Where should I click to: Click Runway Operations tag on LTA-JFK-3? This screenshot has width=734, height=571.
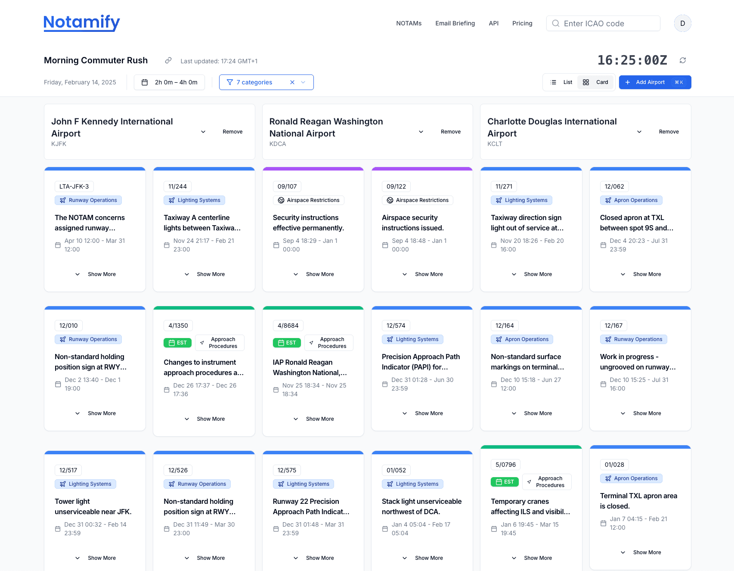pyautogui.click(x=88, y=200)
